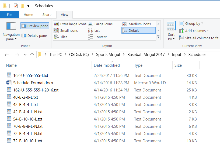220x145 pixels.
Task: Choose Large icons layout
Action: point(100,24)
